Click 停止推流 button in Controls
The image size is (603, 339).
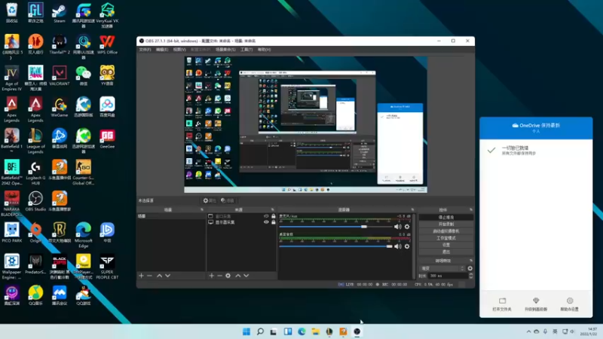tap(446, 217)
